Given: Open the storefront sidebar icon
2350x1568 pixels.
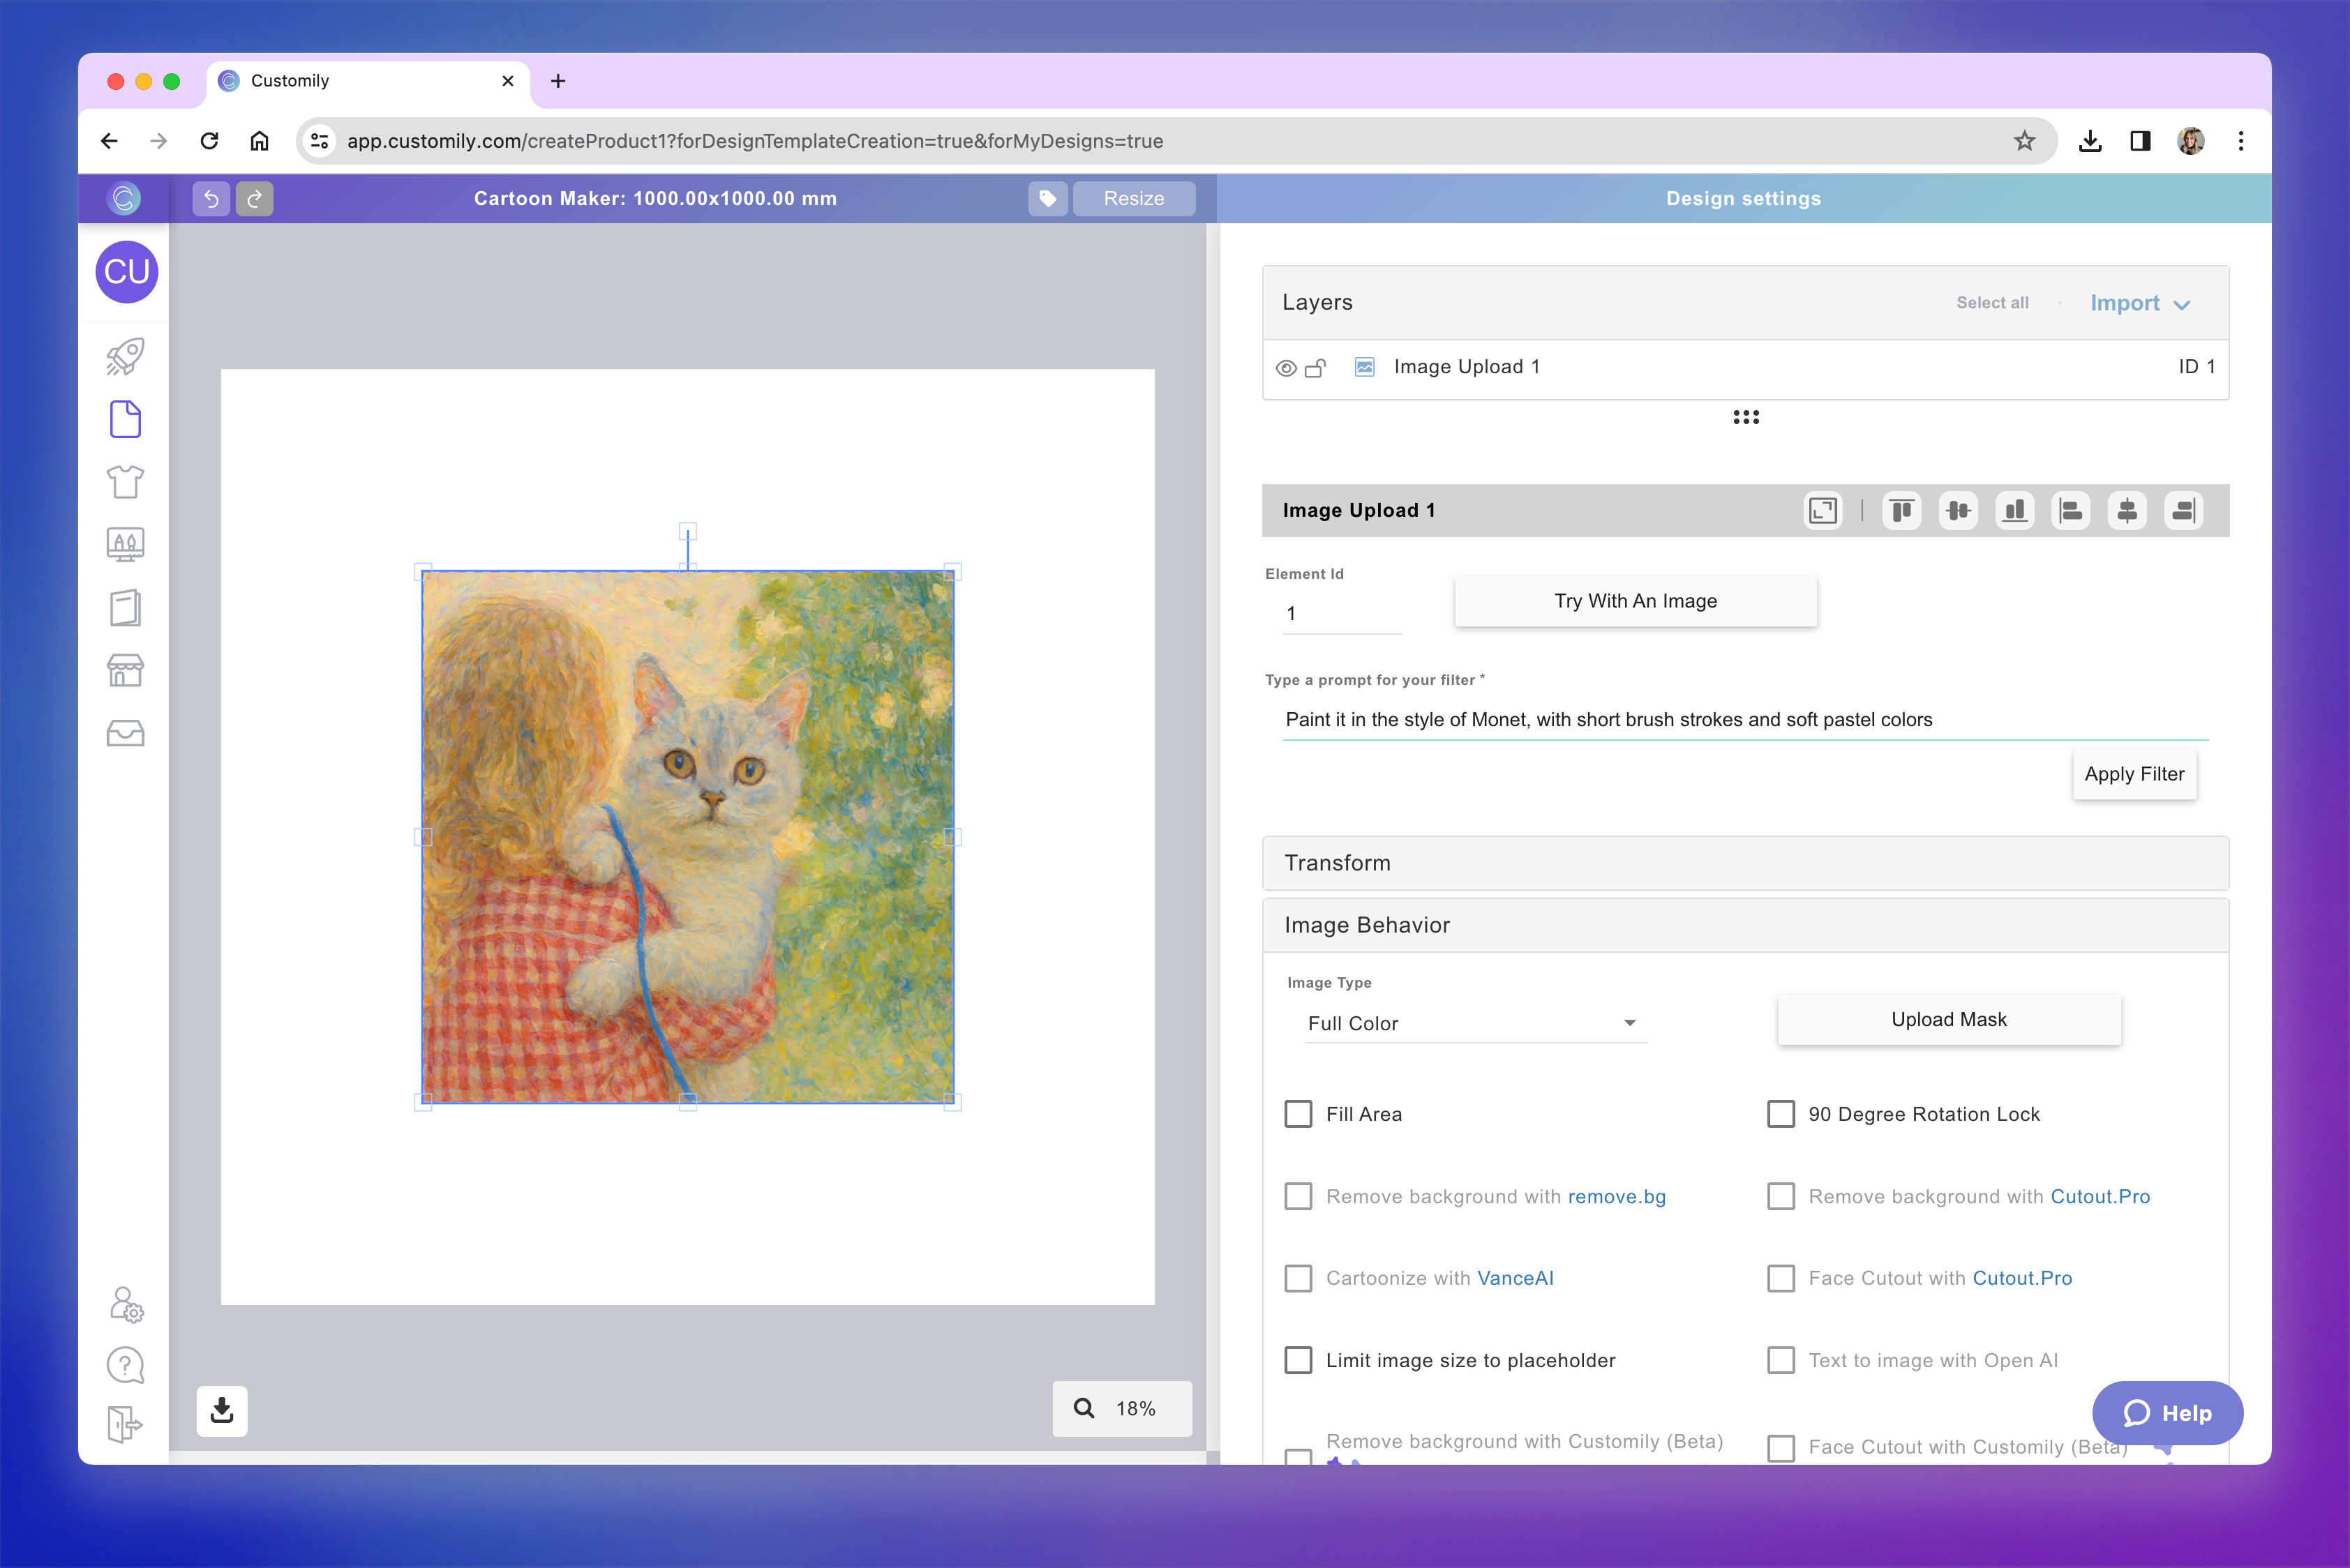Looking at the screenshot, I should pyautogui.click(x=125, y=670).
